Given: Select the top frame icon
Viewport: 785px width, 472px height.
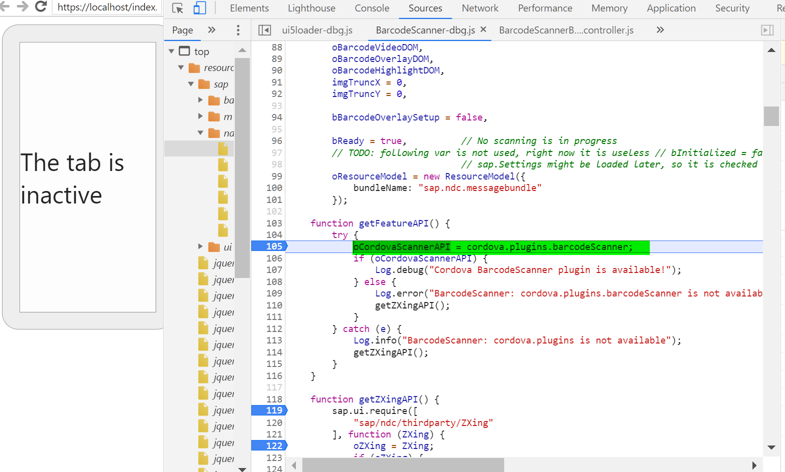Looking at the screenshot, I should coord(185,51).
